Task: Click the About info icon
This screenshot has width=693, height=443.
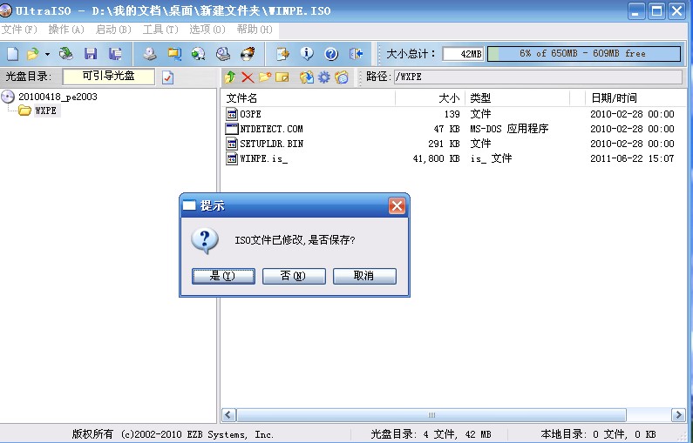Action: 307,54
